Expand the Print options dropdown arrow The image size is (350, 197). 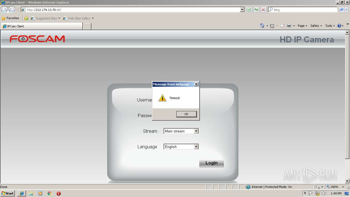(294, 26)
